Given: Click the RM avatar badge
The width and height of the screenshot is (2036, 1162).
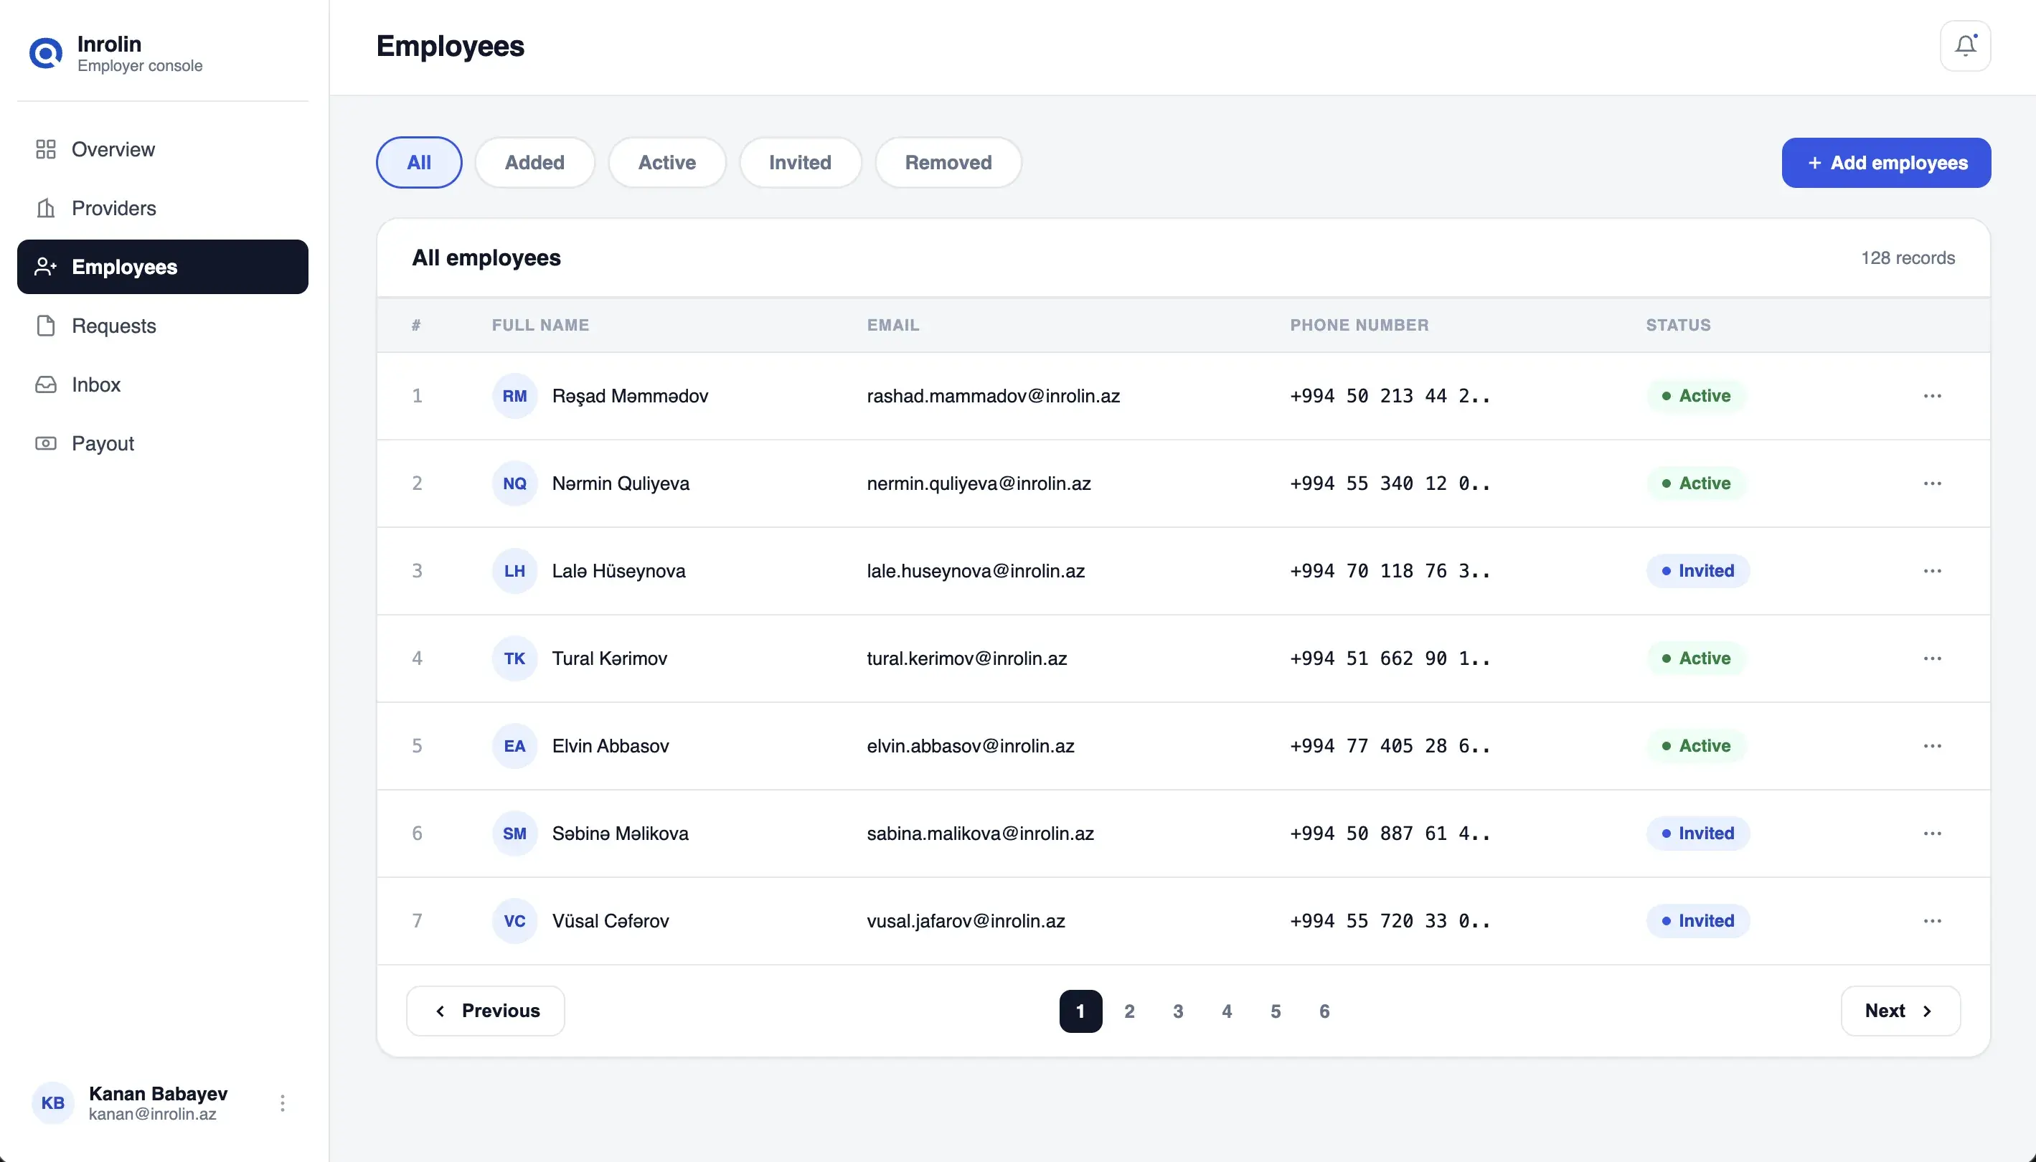Looking at the screenshot, I should [515, 396].
